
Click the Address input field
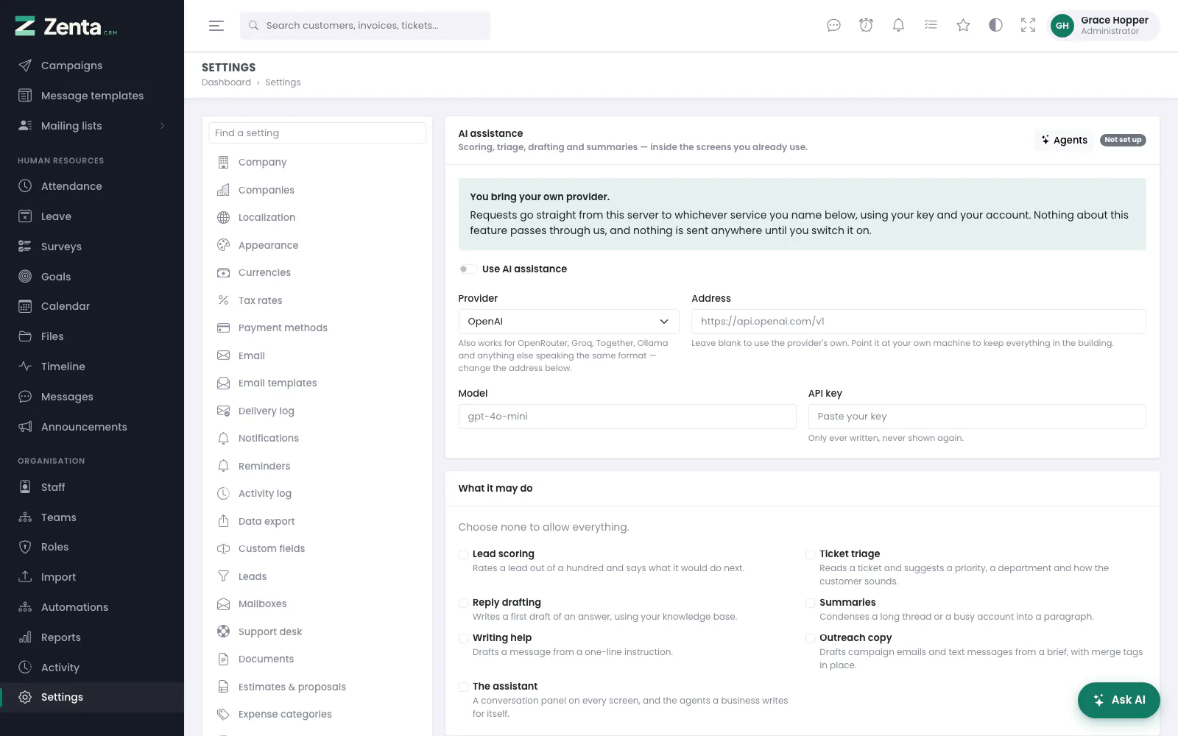(x=919, y=322)
